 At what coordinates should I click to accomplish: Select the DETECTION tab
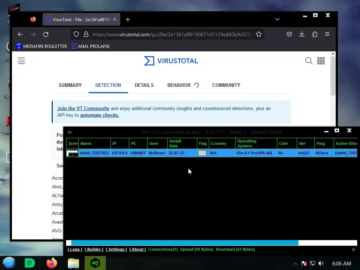coord(108,85)
